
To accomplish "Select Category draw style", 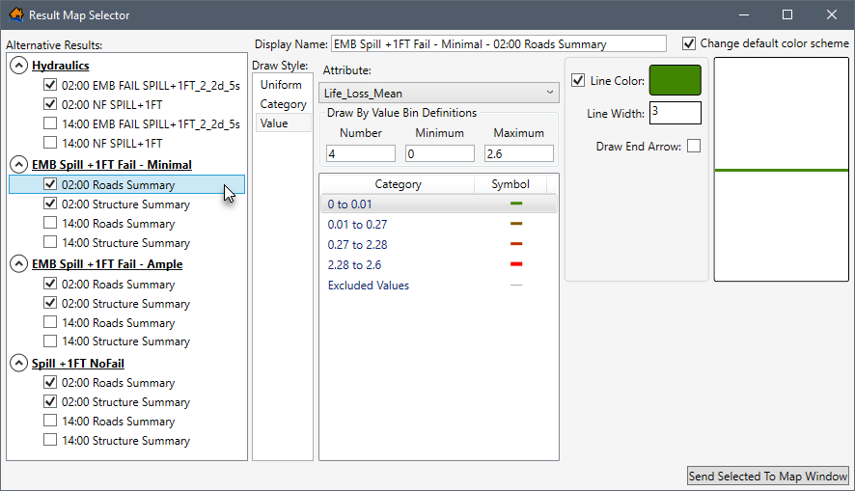I will (283, 103).
